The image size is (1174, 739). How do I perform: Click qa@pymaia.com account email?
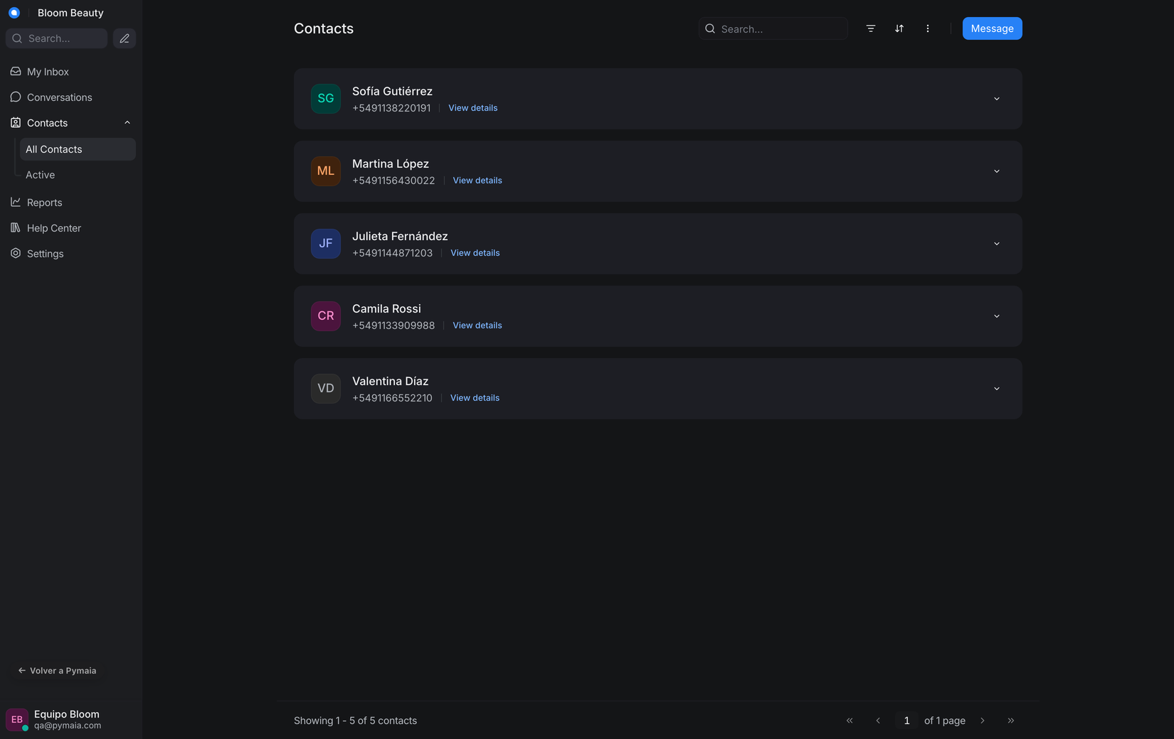[68, 725]
